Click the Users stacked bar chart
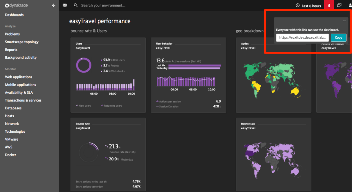The height and width of the screenshot is (192, 352). (106, 85)
